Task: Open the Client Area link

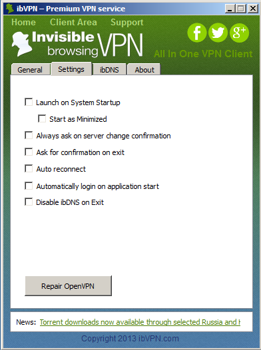Action: (73, 22)
